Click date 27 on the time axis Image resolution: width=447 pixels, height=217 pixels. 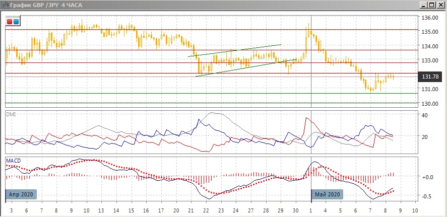pos(251,210)
